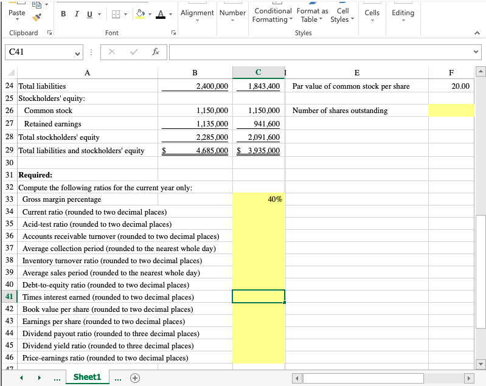The width and height of the screenshot is (486, 386).
Task: Select Current ratio answer cell C34
Action: [259, 212]
